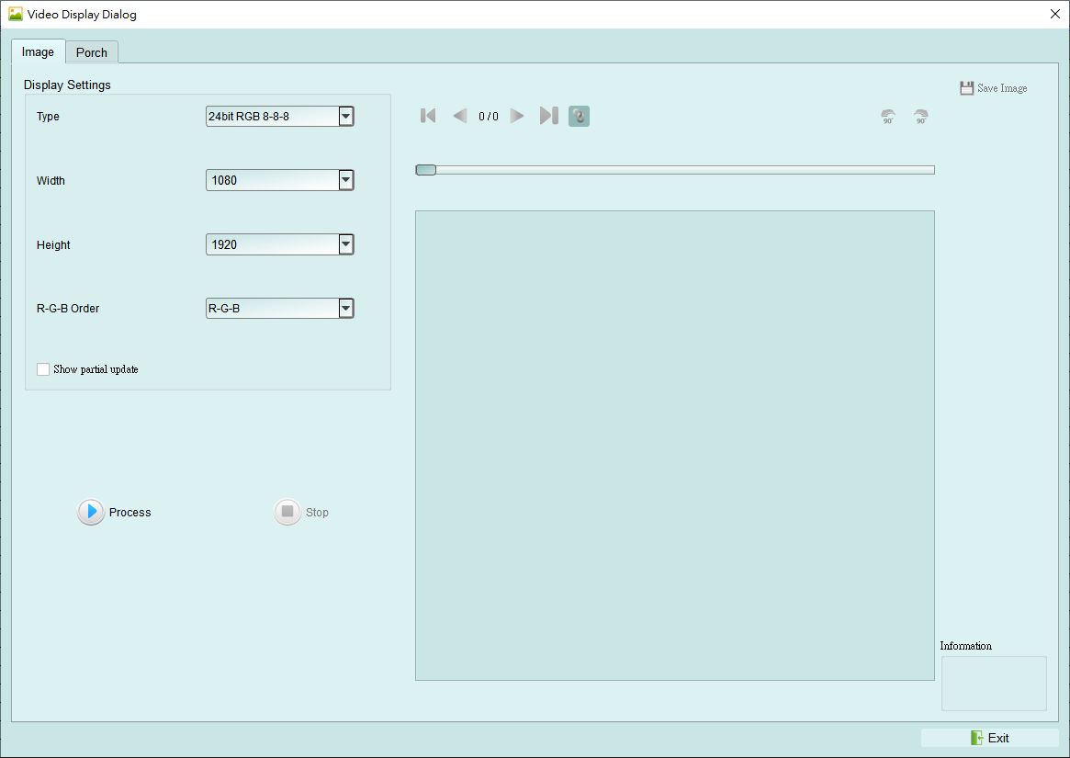The height and width of the screenshot is (758, 1070).
Task: Close the Video Display Dialog window
Action: 1054,14
